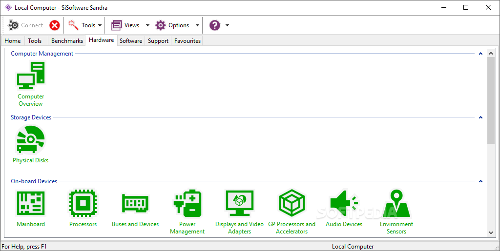This screenshot has height=251, width=500.
Task: Collapse the On-board Devices section
Action: pos(480,181)
